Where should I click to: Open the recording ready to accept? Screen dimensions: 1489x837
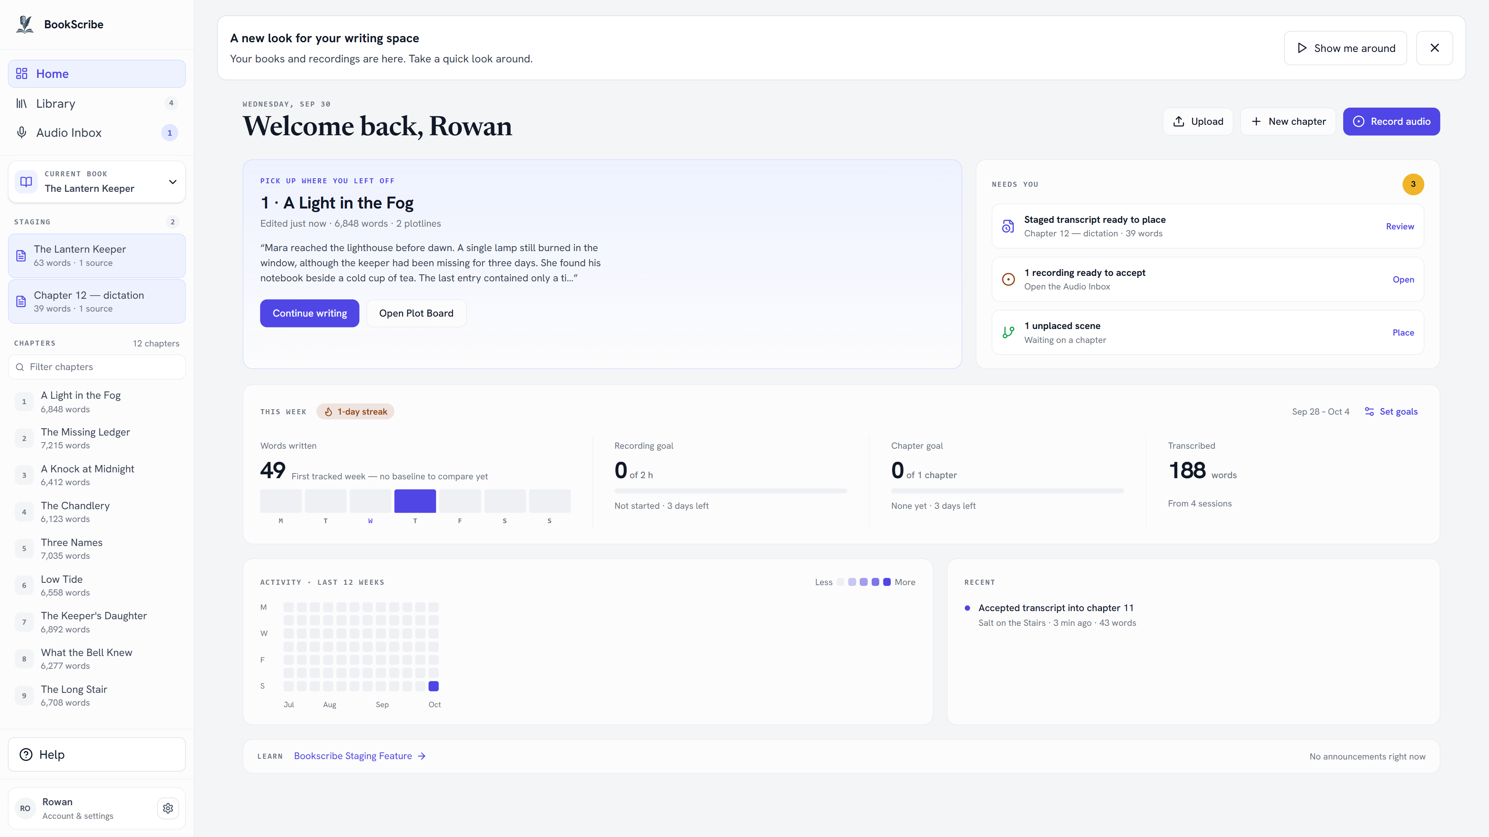[x=1403, y=279]
